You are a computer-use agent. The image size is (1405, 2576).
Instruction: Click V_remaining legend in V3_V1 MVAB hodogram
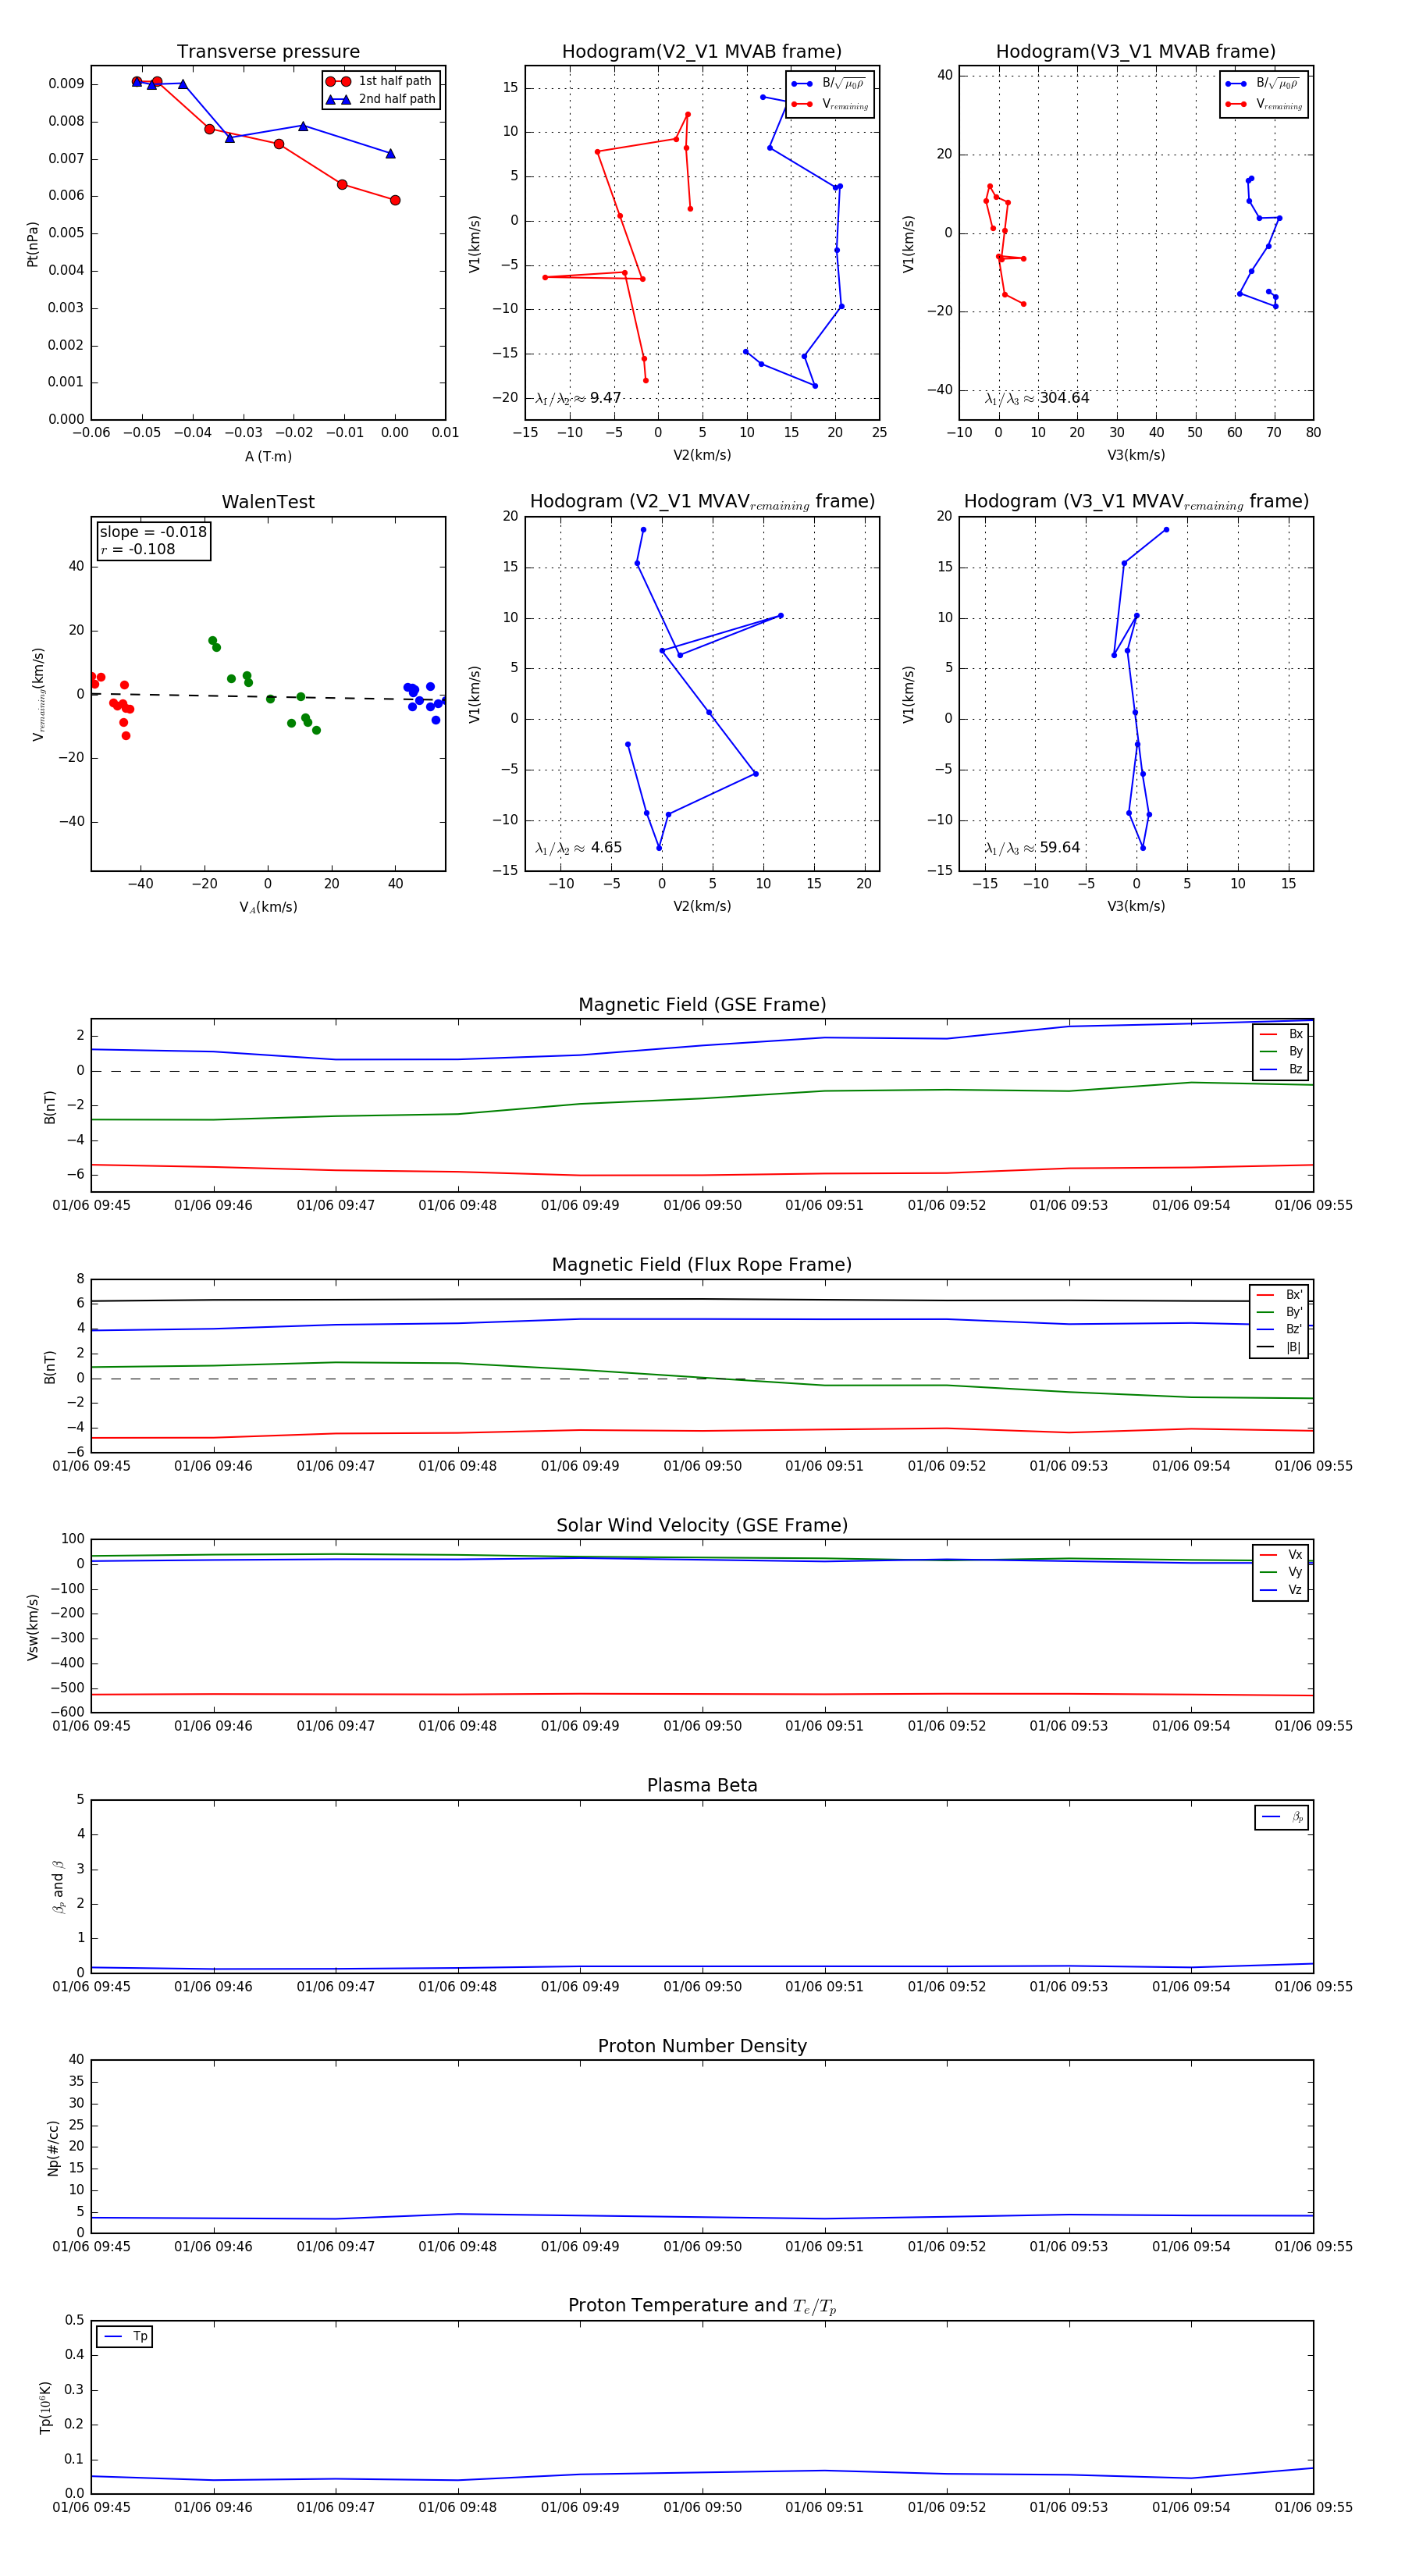(x=1264, y=104)
